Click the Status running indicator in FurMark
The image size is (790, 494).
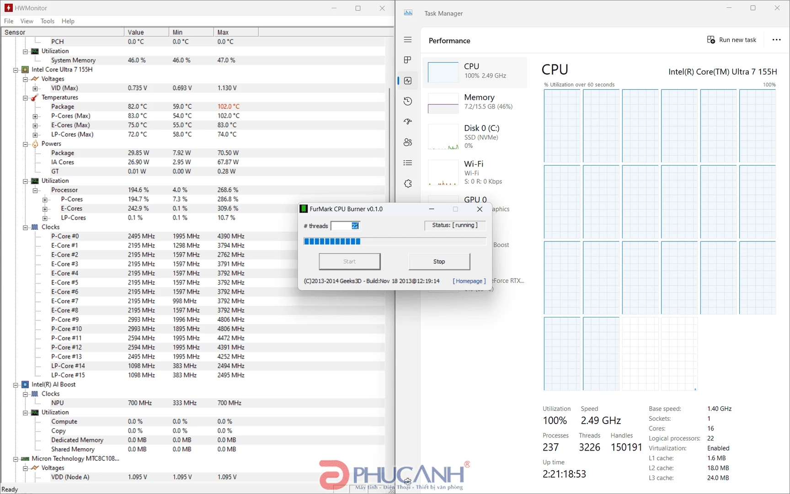pyautogui.click(x=455, y=226)
